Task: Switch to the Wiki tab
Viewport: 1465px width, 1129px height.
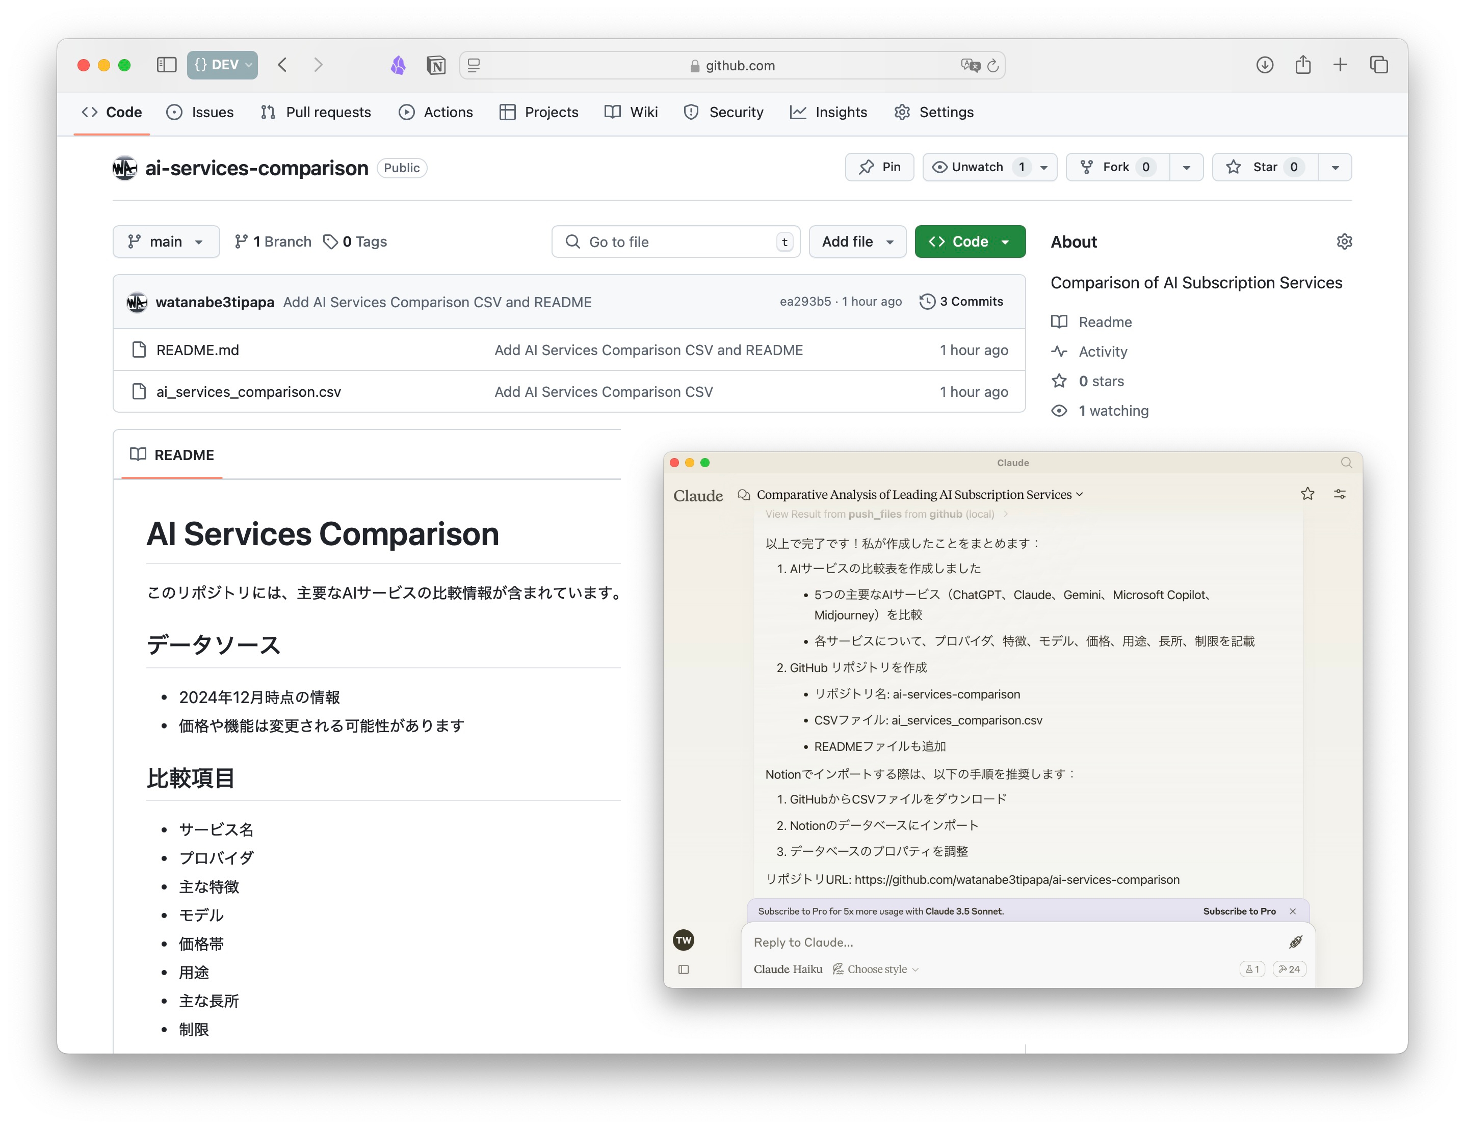Action: point(631,113)
